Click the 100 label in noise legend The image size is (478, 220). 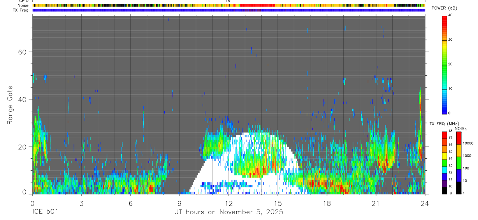[466, 168]
